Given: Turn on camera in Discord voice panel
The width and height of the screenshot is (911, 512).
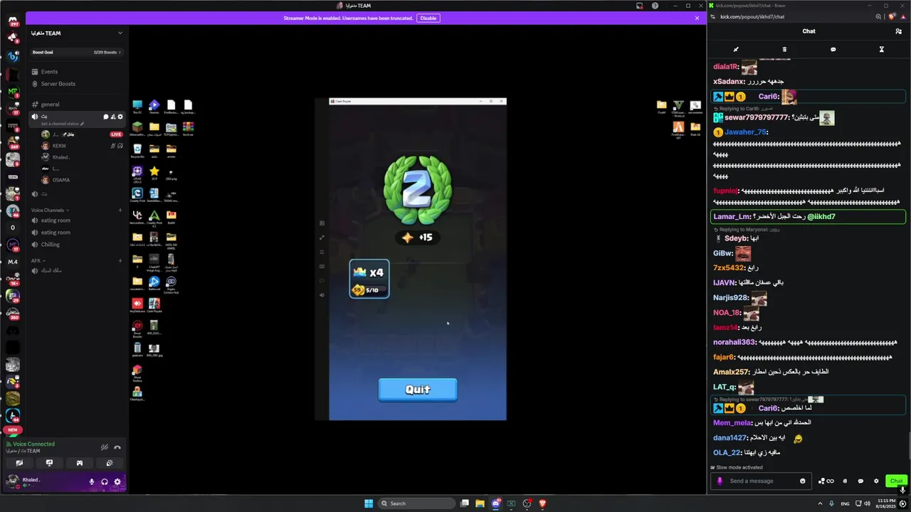Looking at the screenshot, I should (19, 463).
